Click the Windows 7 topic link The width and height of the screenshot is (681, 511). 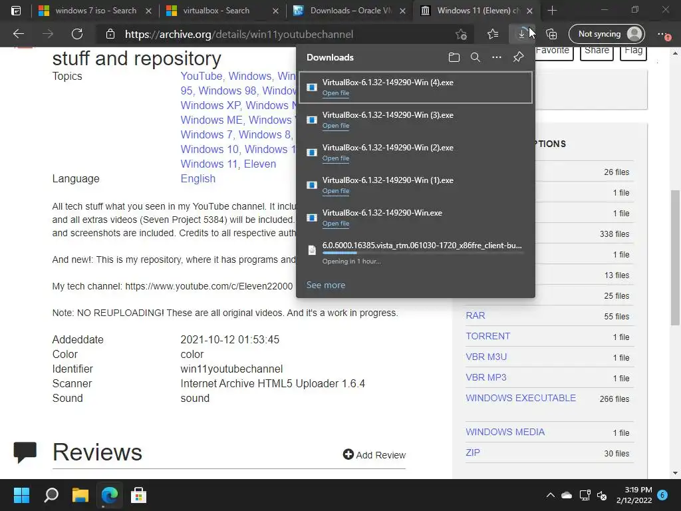point(206,134)
